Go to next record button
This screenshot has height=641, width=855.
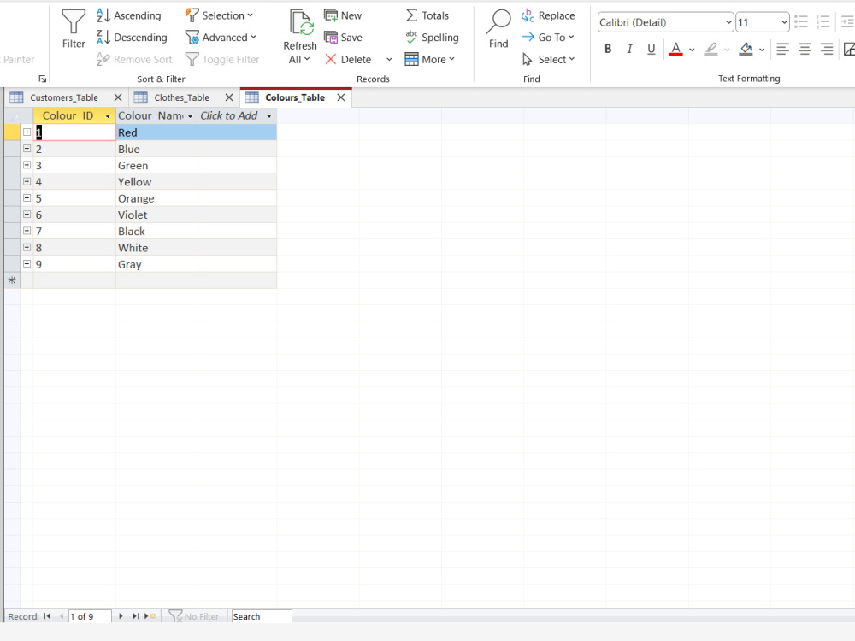coord(121,616)
